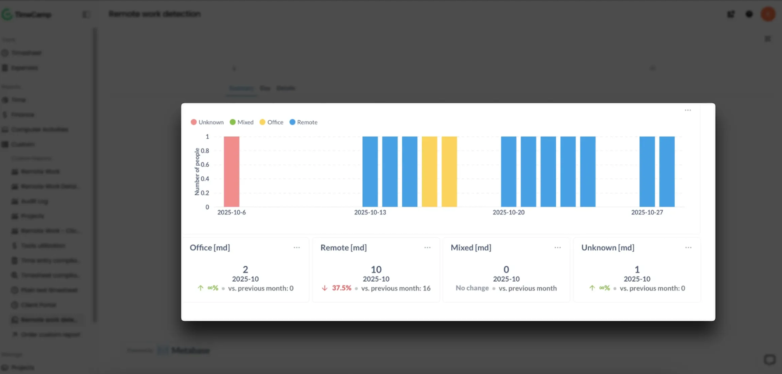Click the Remote [md] value 10
This screenshot has width=782, height=374.
pos(376,269)
